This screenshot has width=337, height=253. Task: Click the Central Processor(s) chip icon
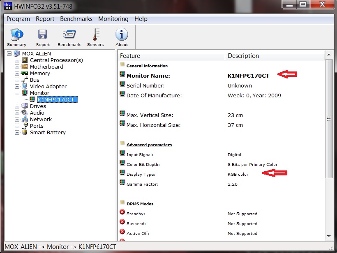tap(25, 60)
